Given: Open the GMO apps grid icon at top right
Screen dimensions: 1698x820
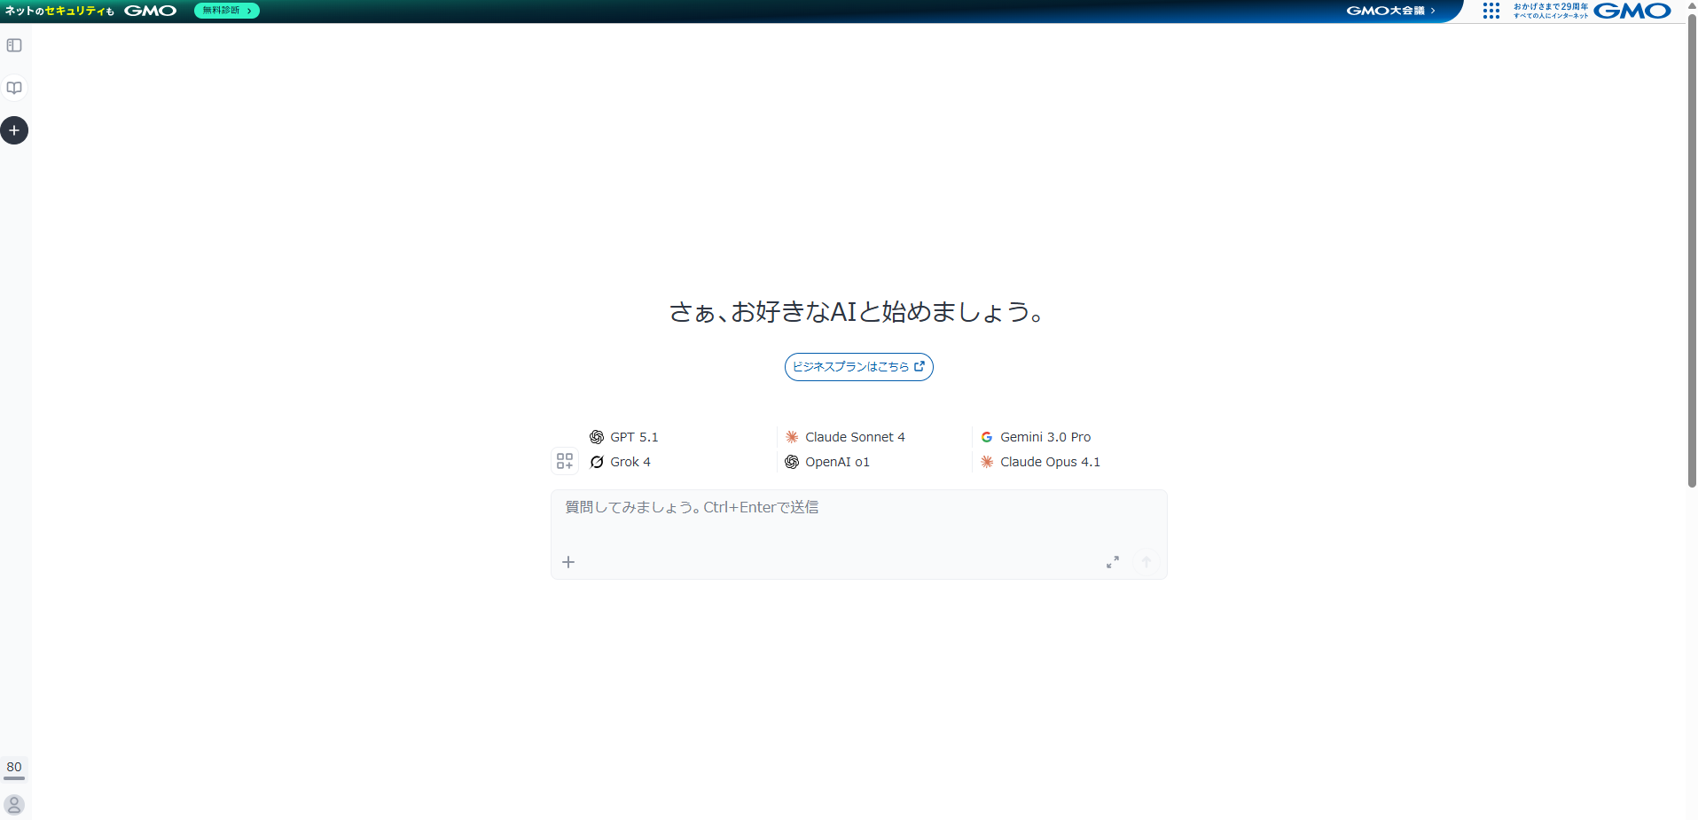Looking at the screenshot, I should click(1491, 11).
